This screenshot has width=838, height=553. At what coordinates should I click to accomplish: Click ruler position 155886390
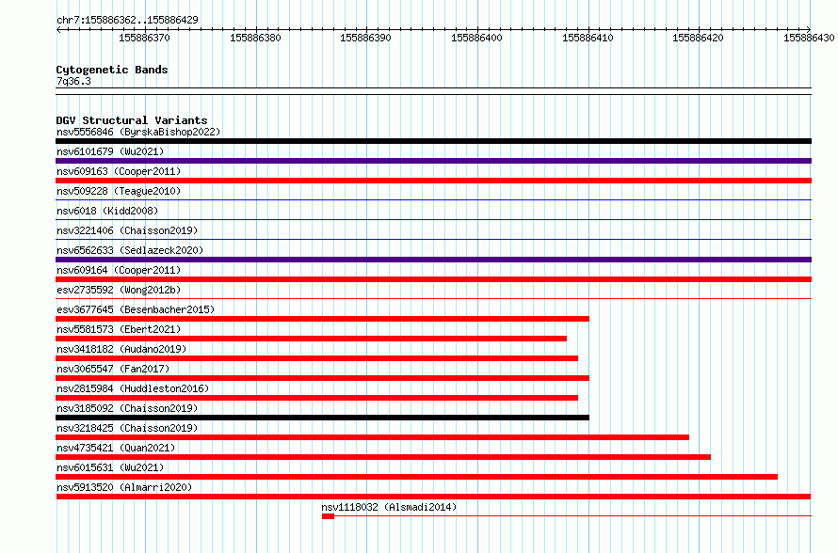[x=365, y=38]
